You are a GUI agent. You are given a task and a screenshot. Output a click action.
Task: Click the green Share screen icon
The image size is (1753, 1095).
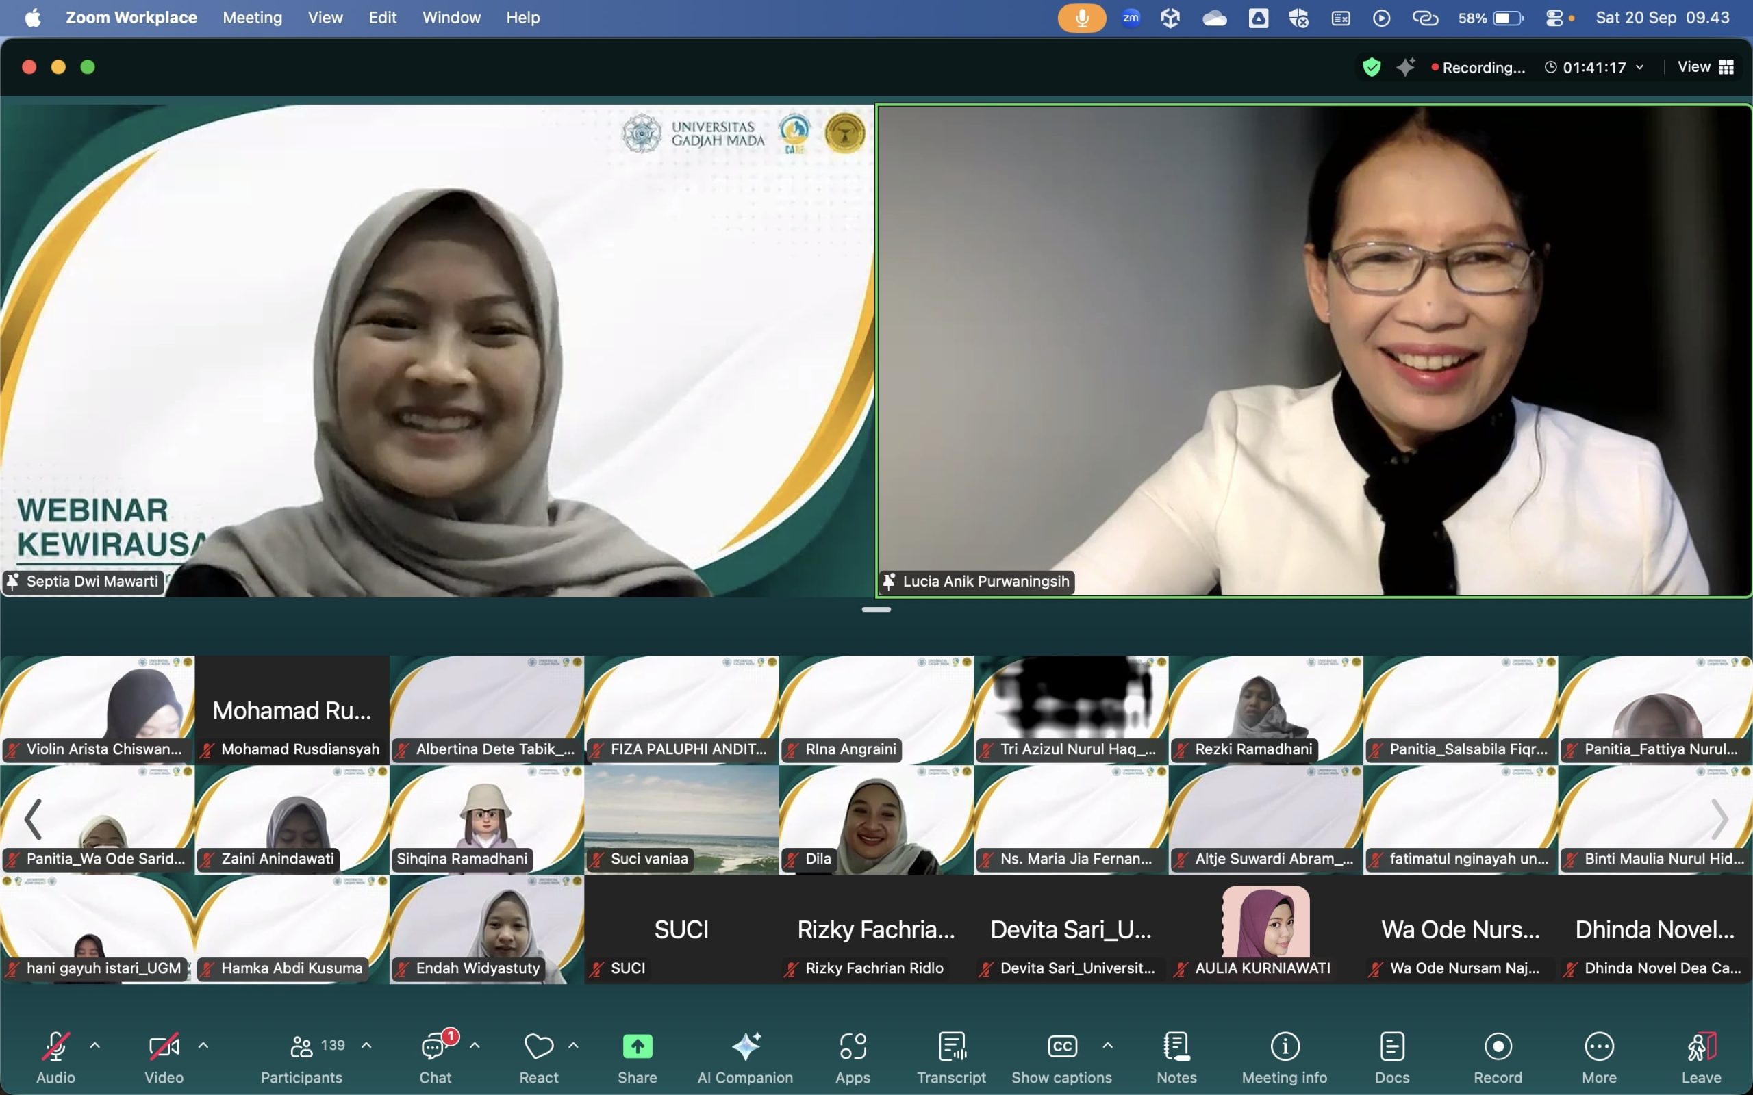(637, 1046)
